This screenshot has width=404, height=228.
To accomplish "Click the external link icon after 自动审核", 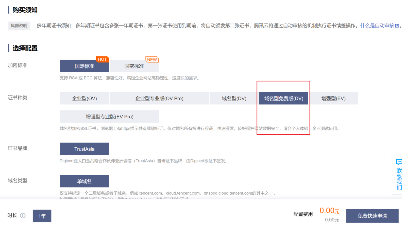I will point(397,26).
